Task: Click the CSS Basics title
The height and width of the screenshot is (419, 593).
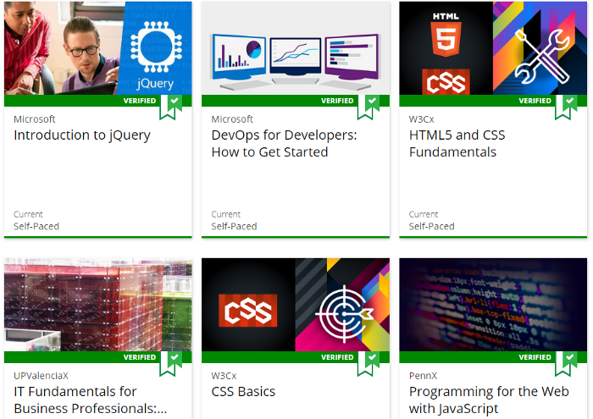Action: tap(243, 391)
